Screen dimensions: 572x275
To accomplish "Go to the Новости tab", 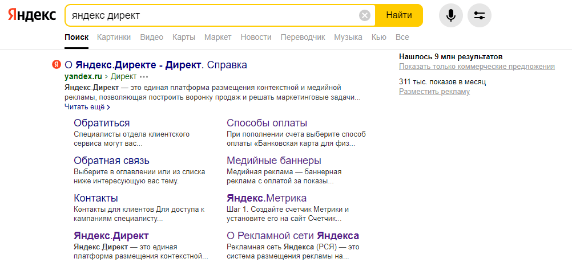I will 256,37.
